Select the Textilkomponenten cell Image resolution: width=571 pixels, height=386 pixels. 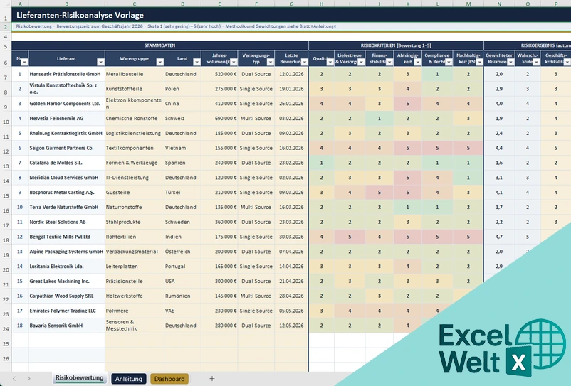click(135, 149)
